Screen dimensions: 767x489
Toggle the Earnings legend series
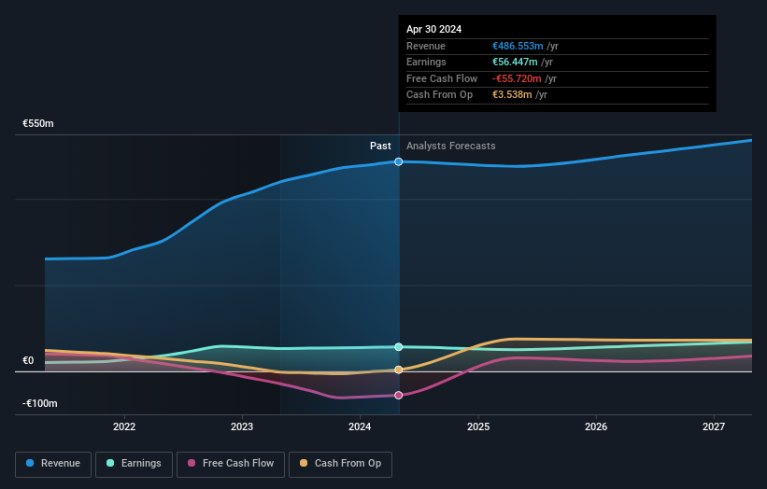134,464
